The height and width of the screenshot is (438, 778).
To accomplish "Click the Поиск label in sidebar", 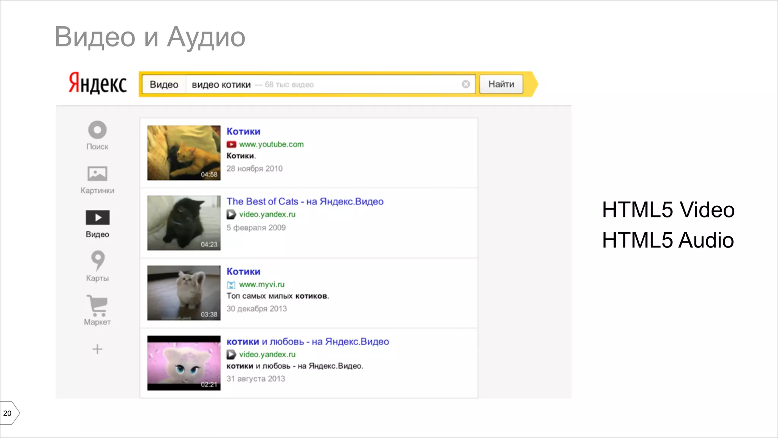I will [97, 147].
